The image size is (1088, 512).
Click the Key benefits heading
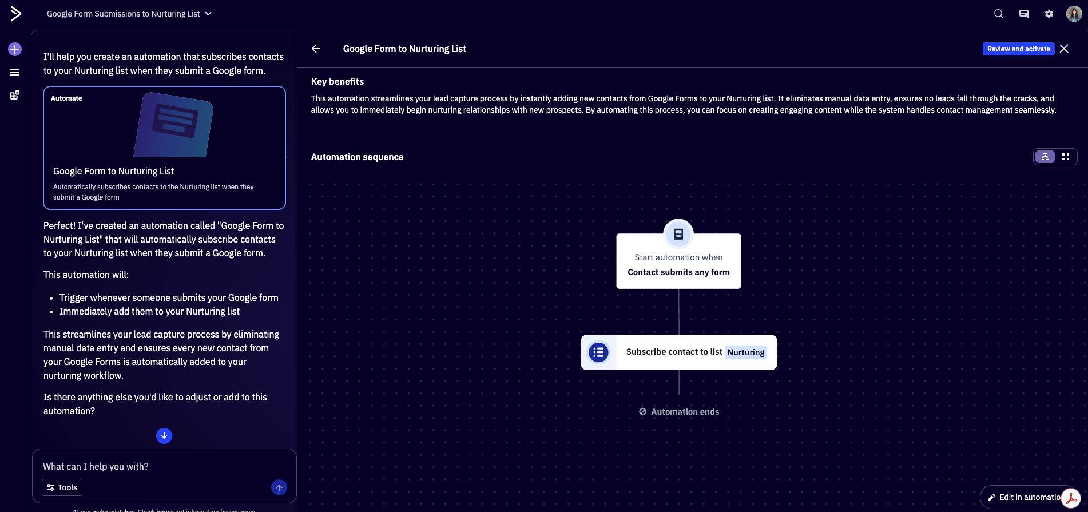(337, 81)
